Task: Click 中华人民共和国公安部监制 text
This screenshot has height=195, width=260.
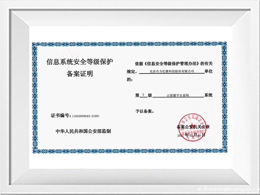Action: (x=83, y=131)
